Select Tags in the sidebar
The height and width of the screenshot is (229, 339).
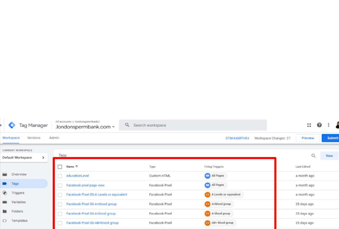tap(15, 184)
